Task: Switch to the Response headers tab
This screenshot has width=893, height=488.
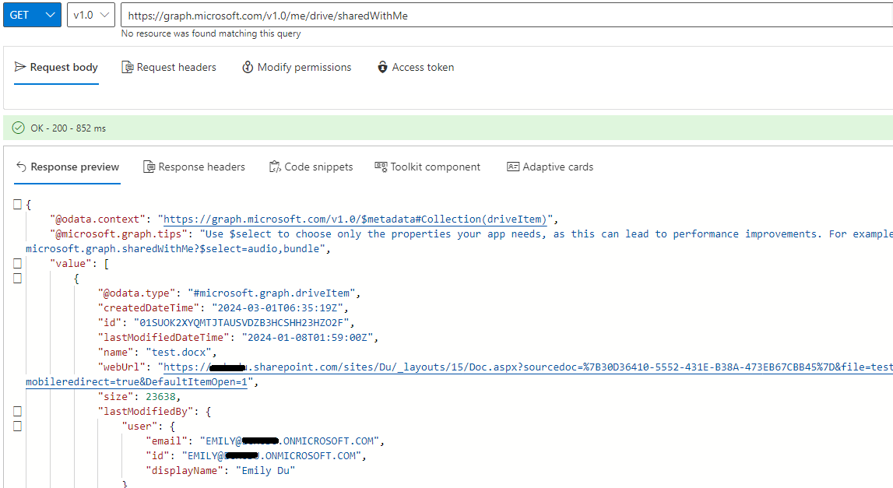Action: (x=194, y=167)
